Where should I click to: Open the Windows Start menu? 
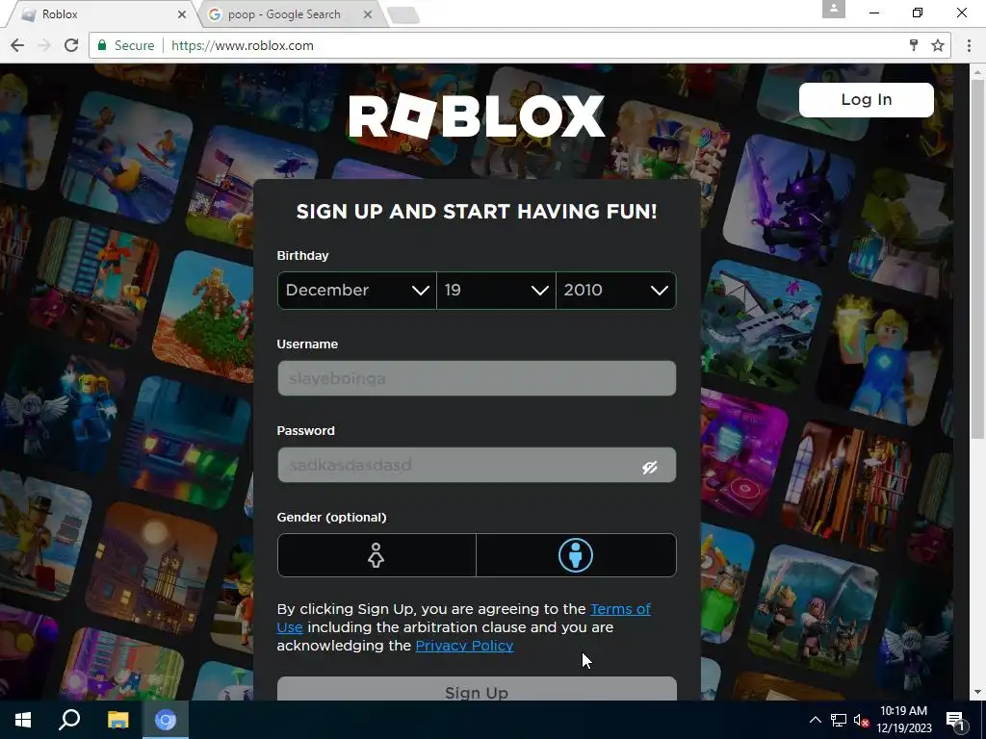pyautogui.click(x=23, y=720)
